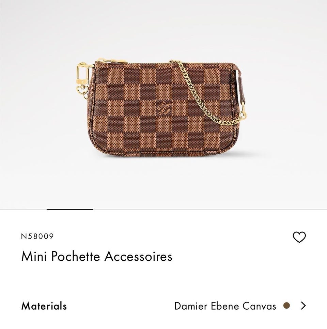This screenshot has height=329, width=327.
Task: Jump ahead on the inactive carousel track
Action: coord(210,209)
